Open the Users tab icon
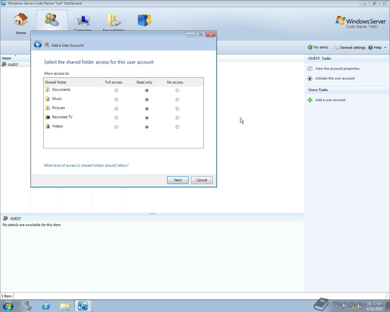390x312 pixels. coord(52,19)
